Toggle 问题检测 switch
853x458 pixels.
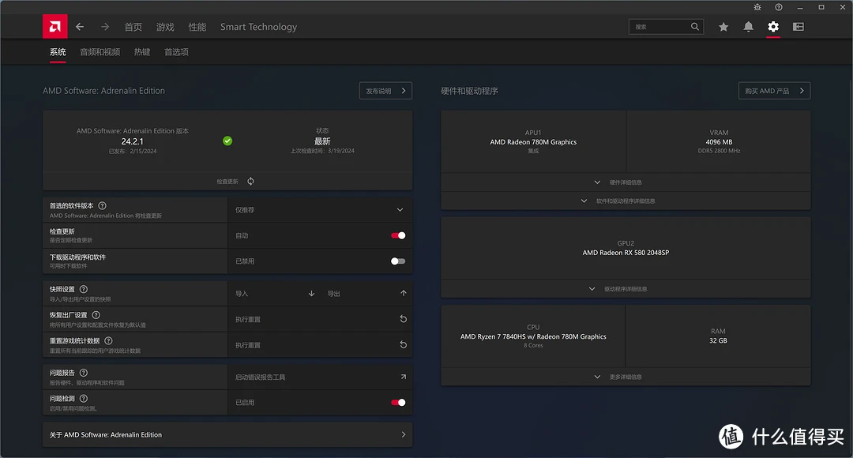tap(398, 403)
